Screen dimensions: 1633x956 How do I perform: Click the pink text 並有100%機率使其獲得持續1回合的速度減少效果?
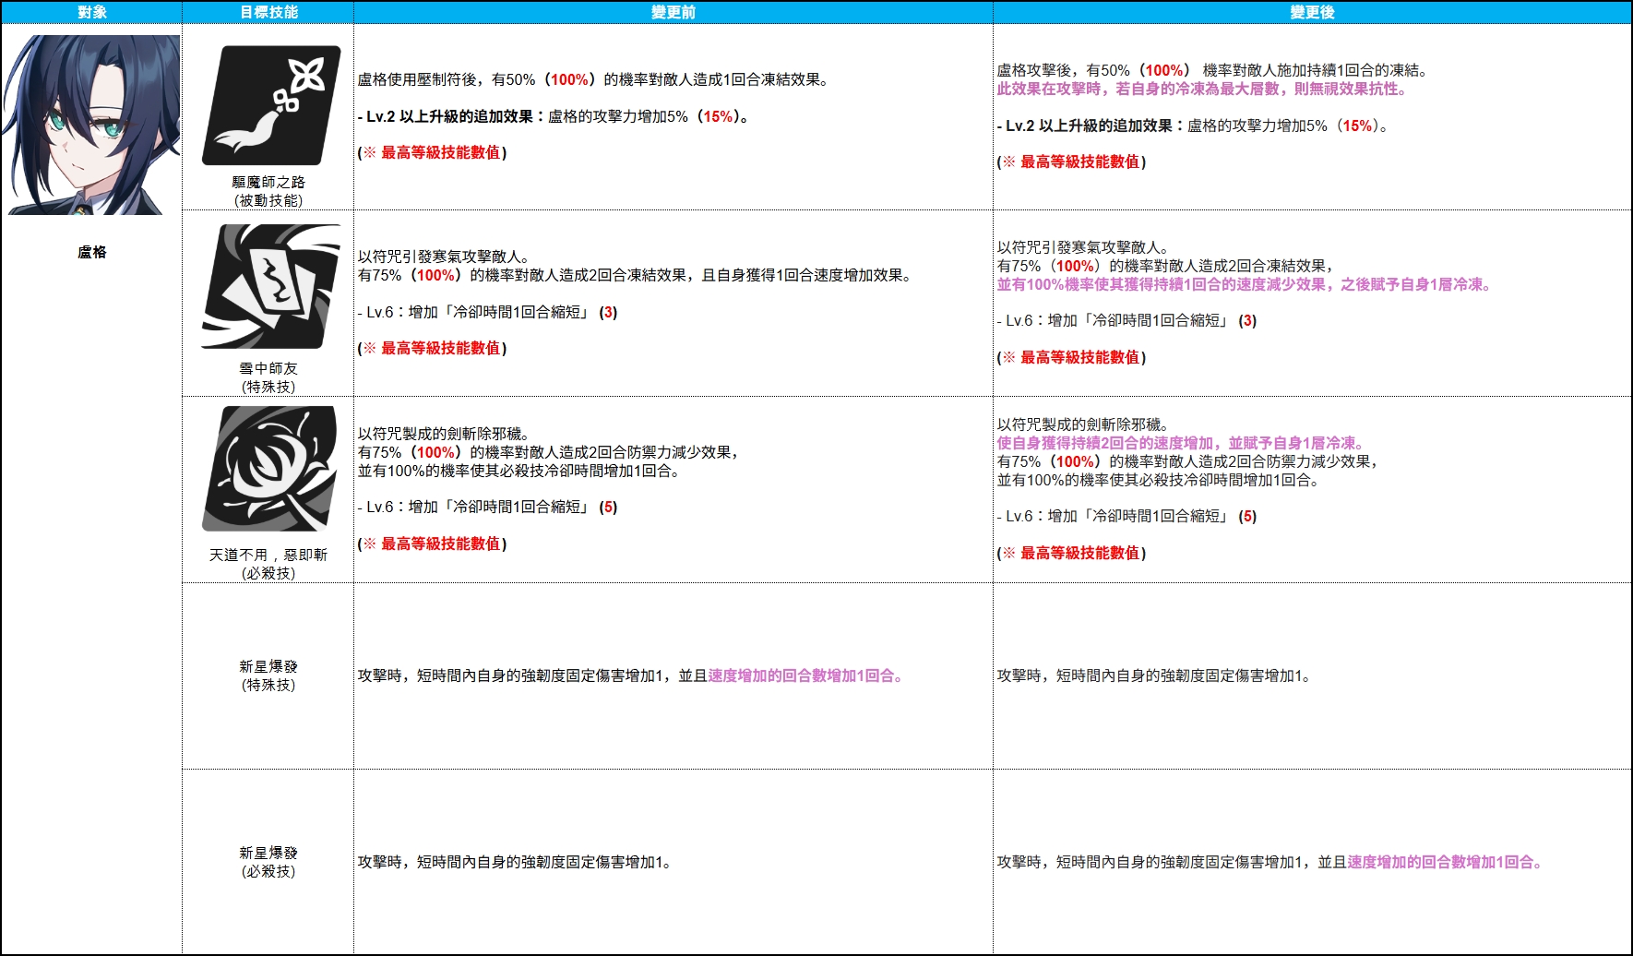click(1245, 284)
